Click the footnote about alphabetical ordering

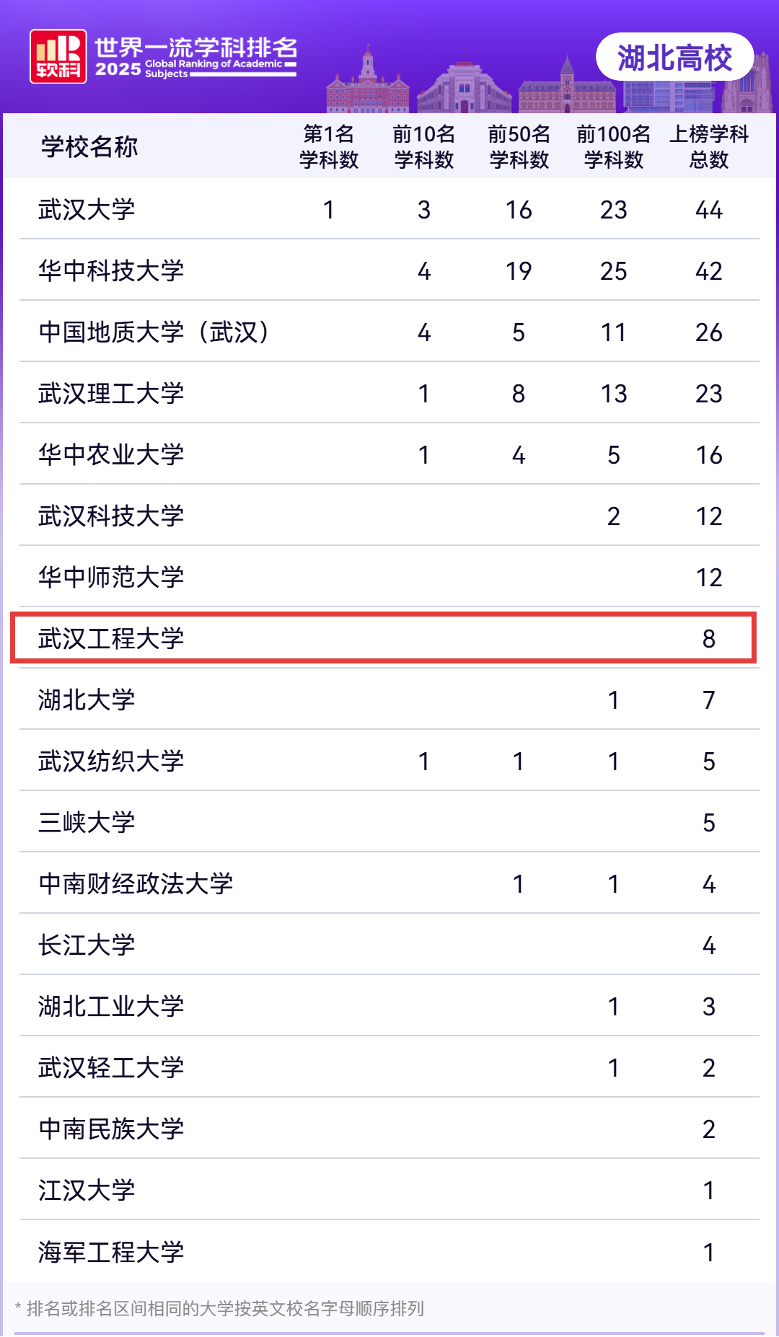pyautogui.click(x=219, y=1308)
